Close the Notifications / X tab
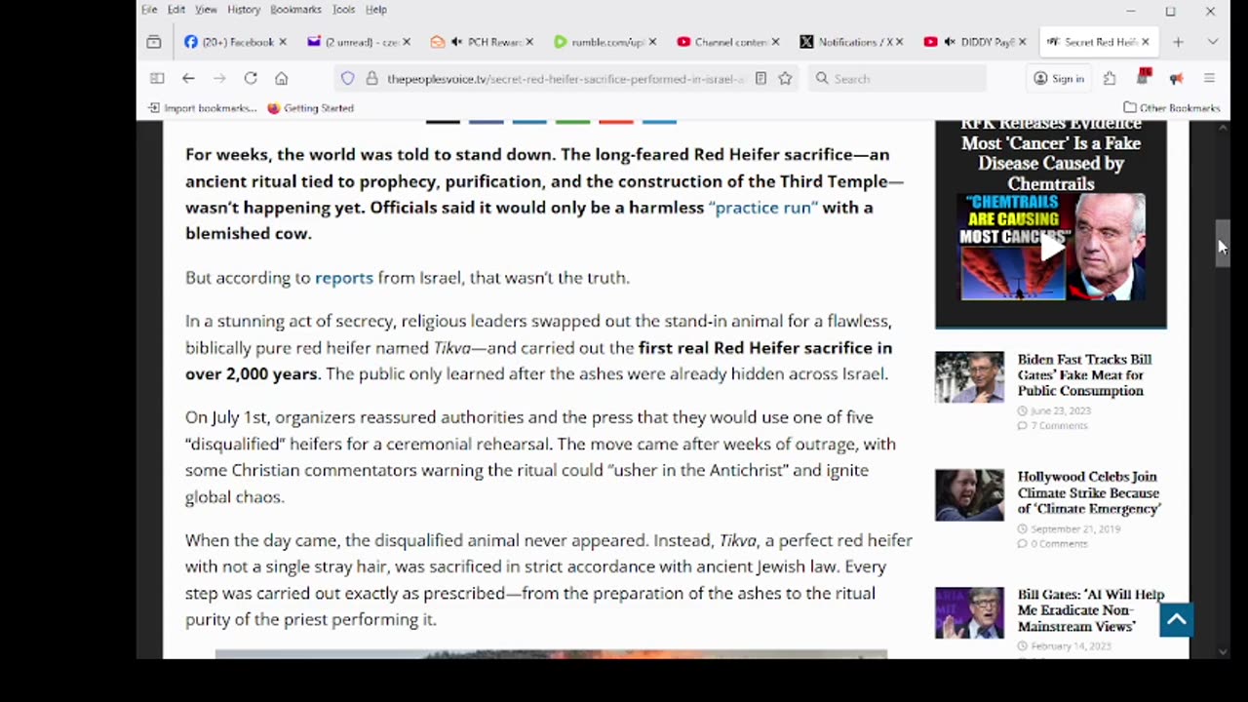The width and height of the screenshot is (1248, 702). 899,42
